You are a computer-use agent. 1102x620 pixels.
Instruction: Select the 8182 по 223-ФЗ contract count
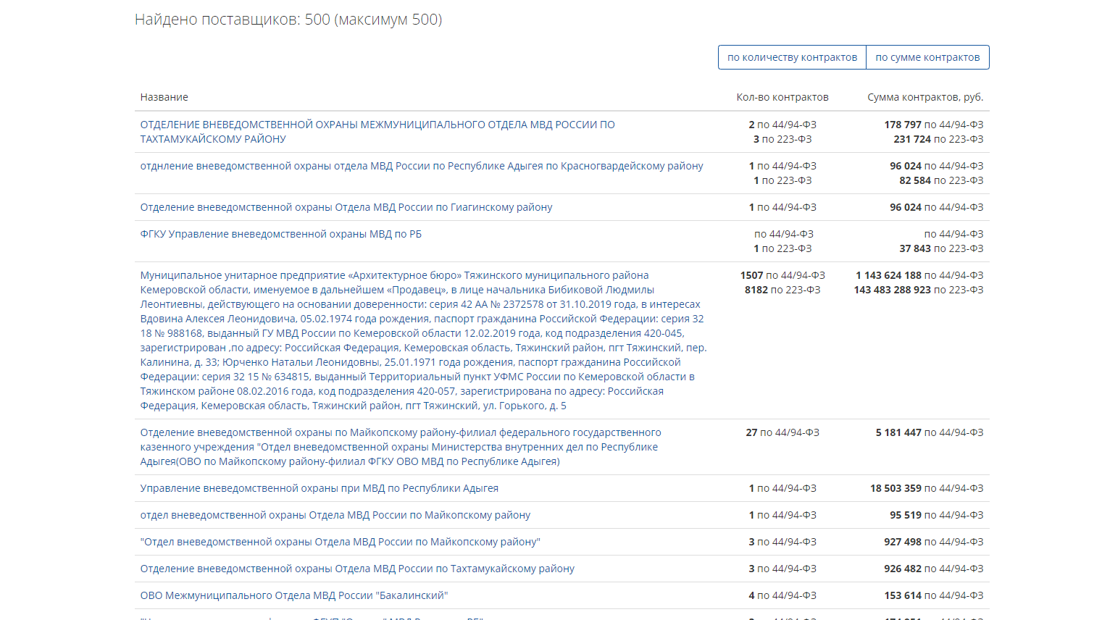click(x=782, y=290)
